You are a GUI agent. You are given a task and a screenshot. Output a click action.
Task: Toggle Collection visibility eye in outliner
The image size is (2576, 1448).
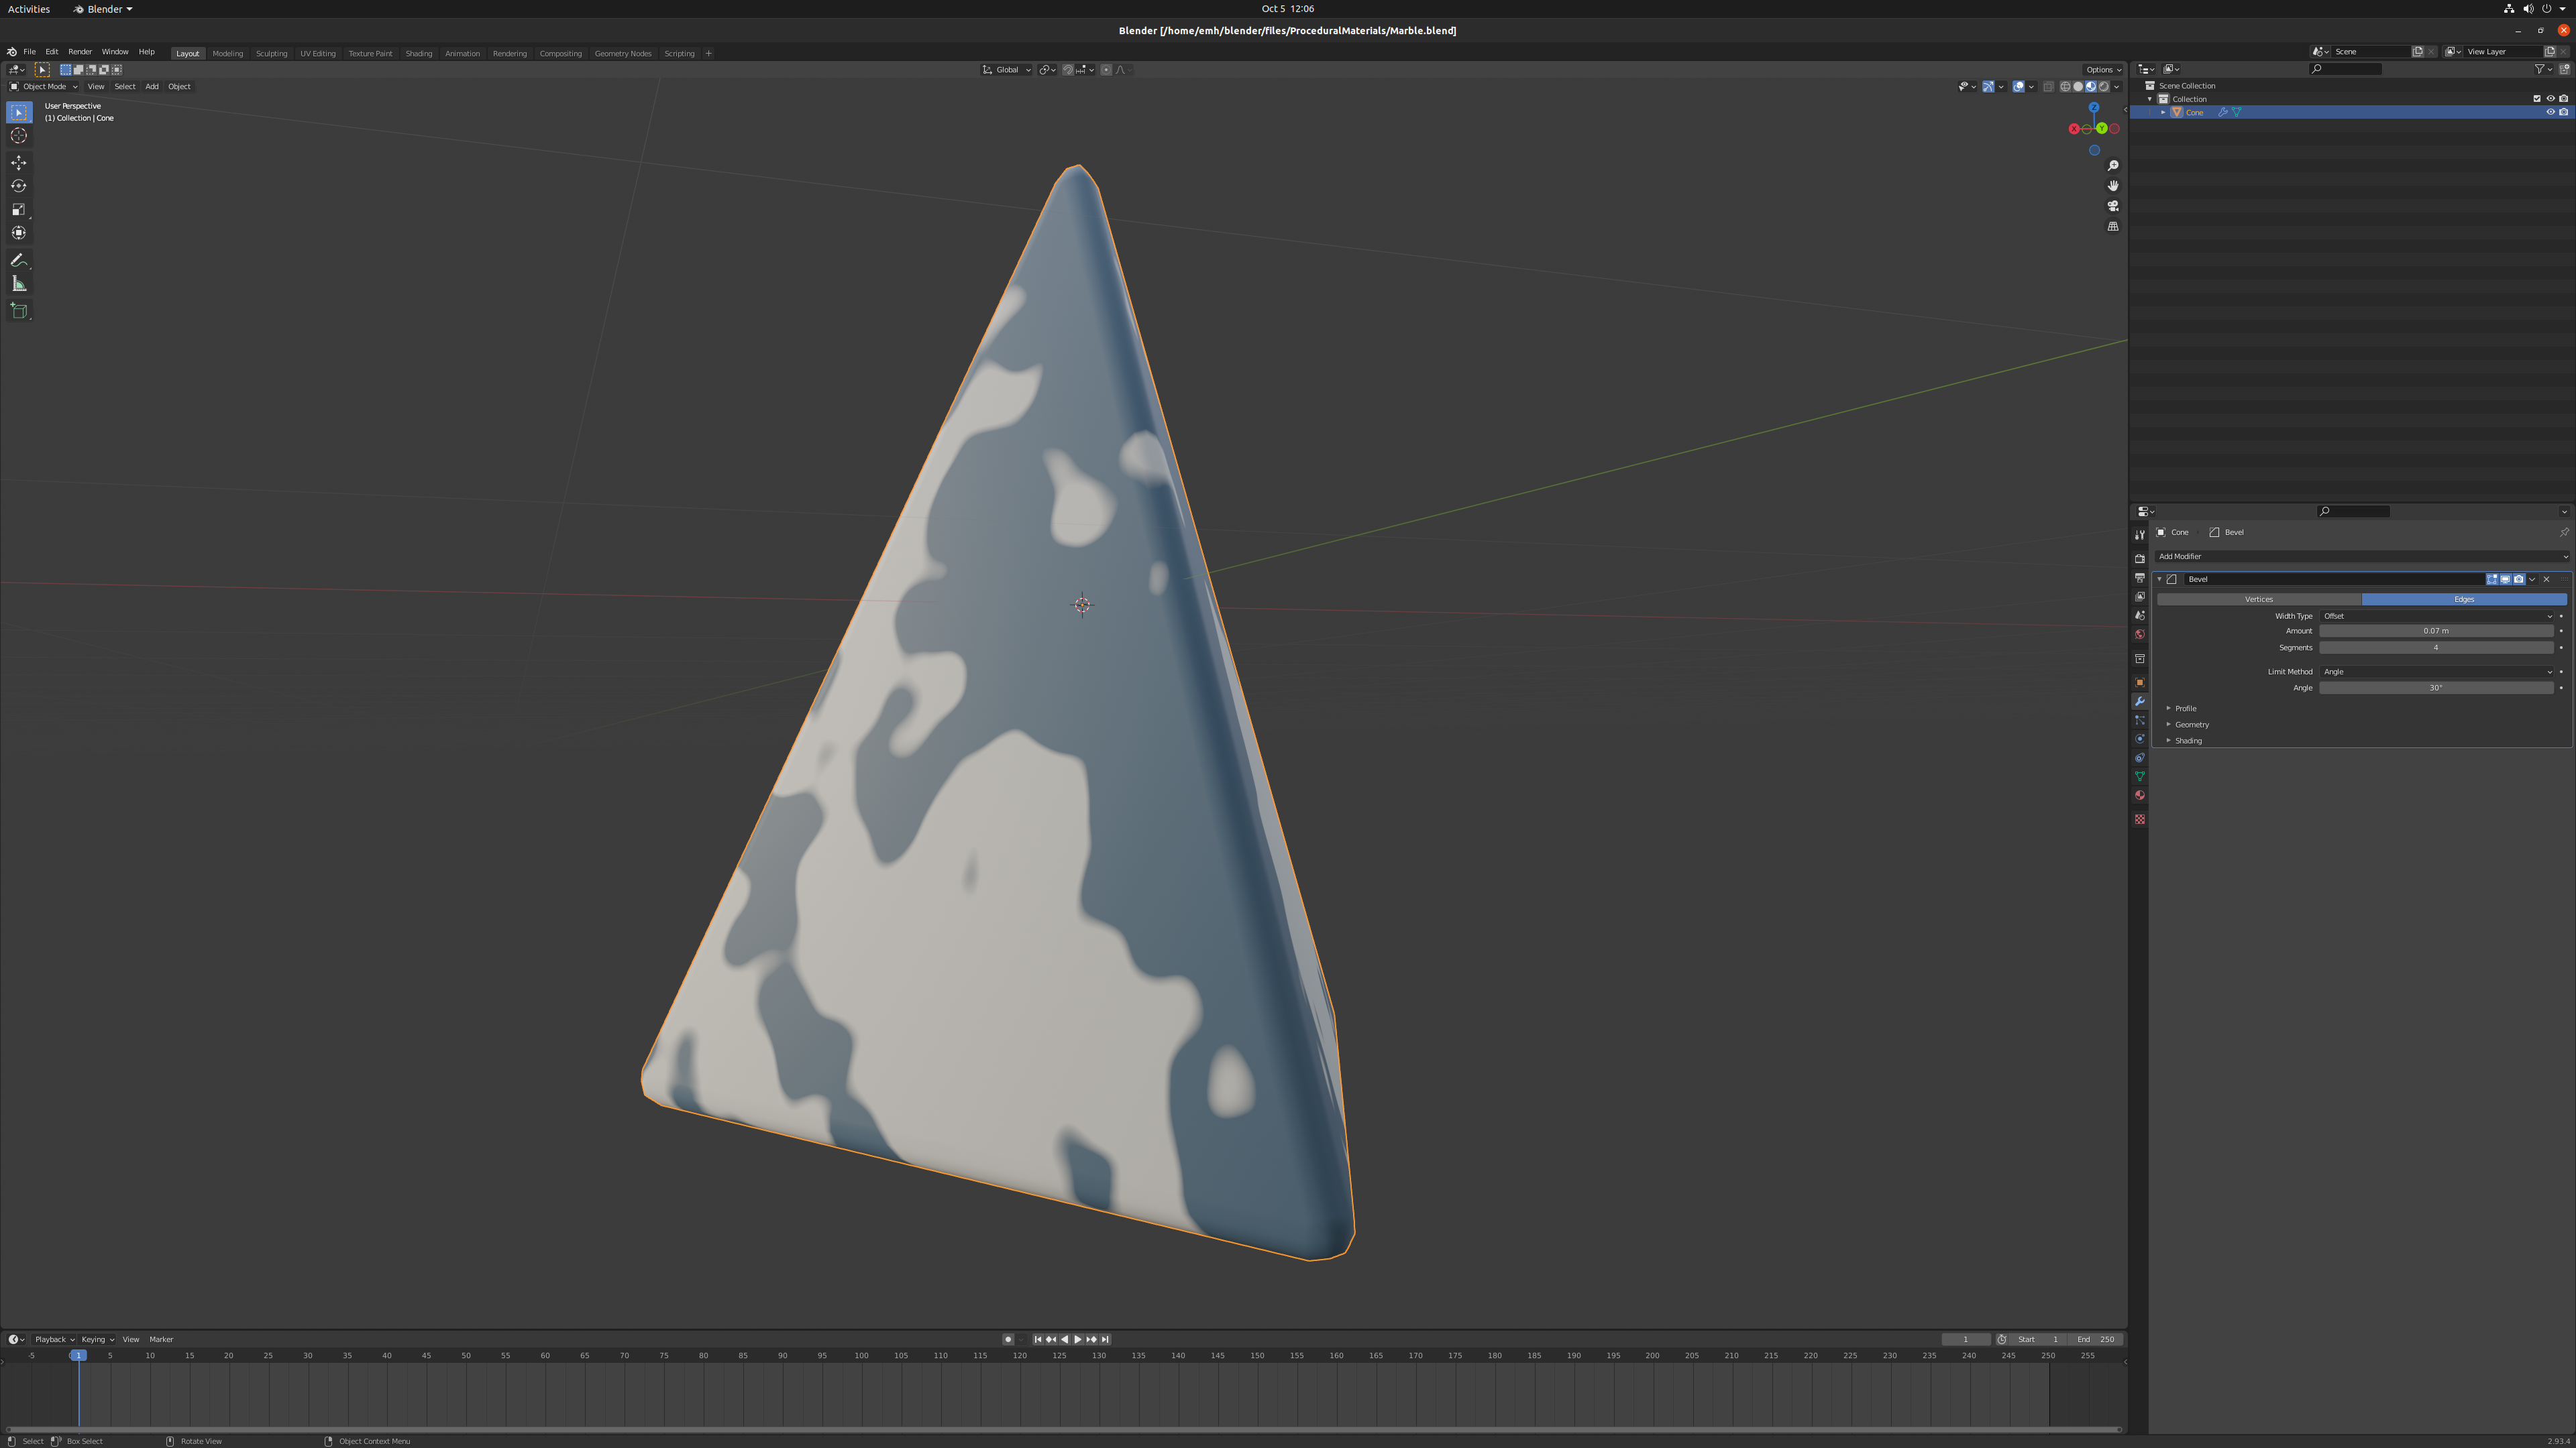coord(2550,99)
